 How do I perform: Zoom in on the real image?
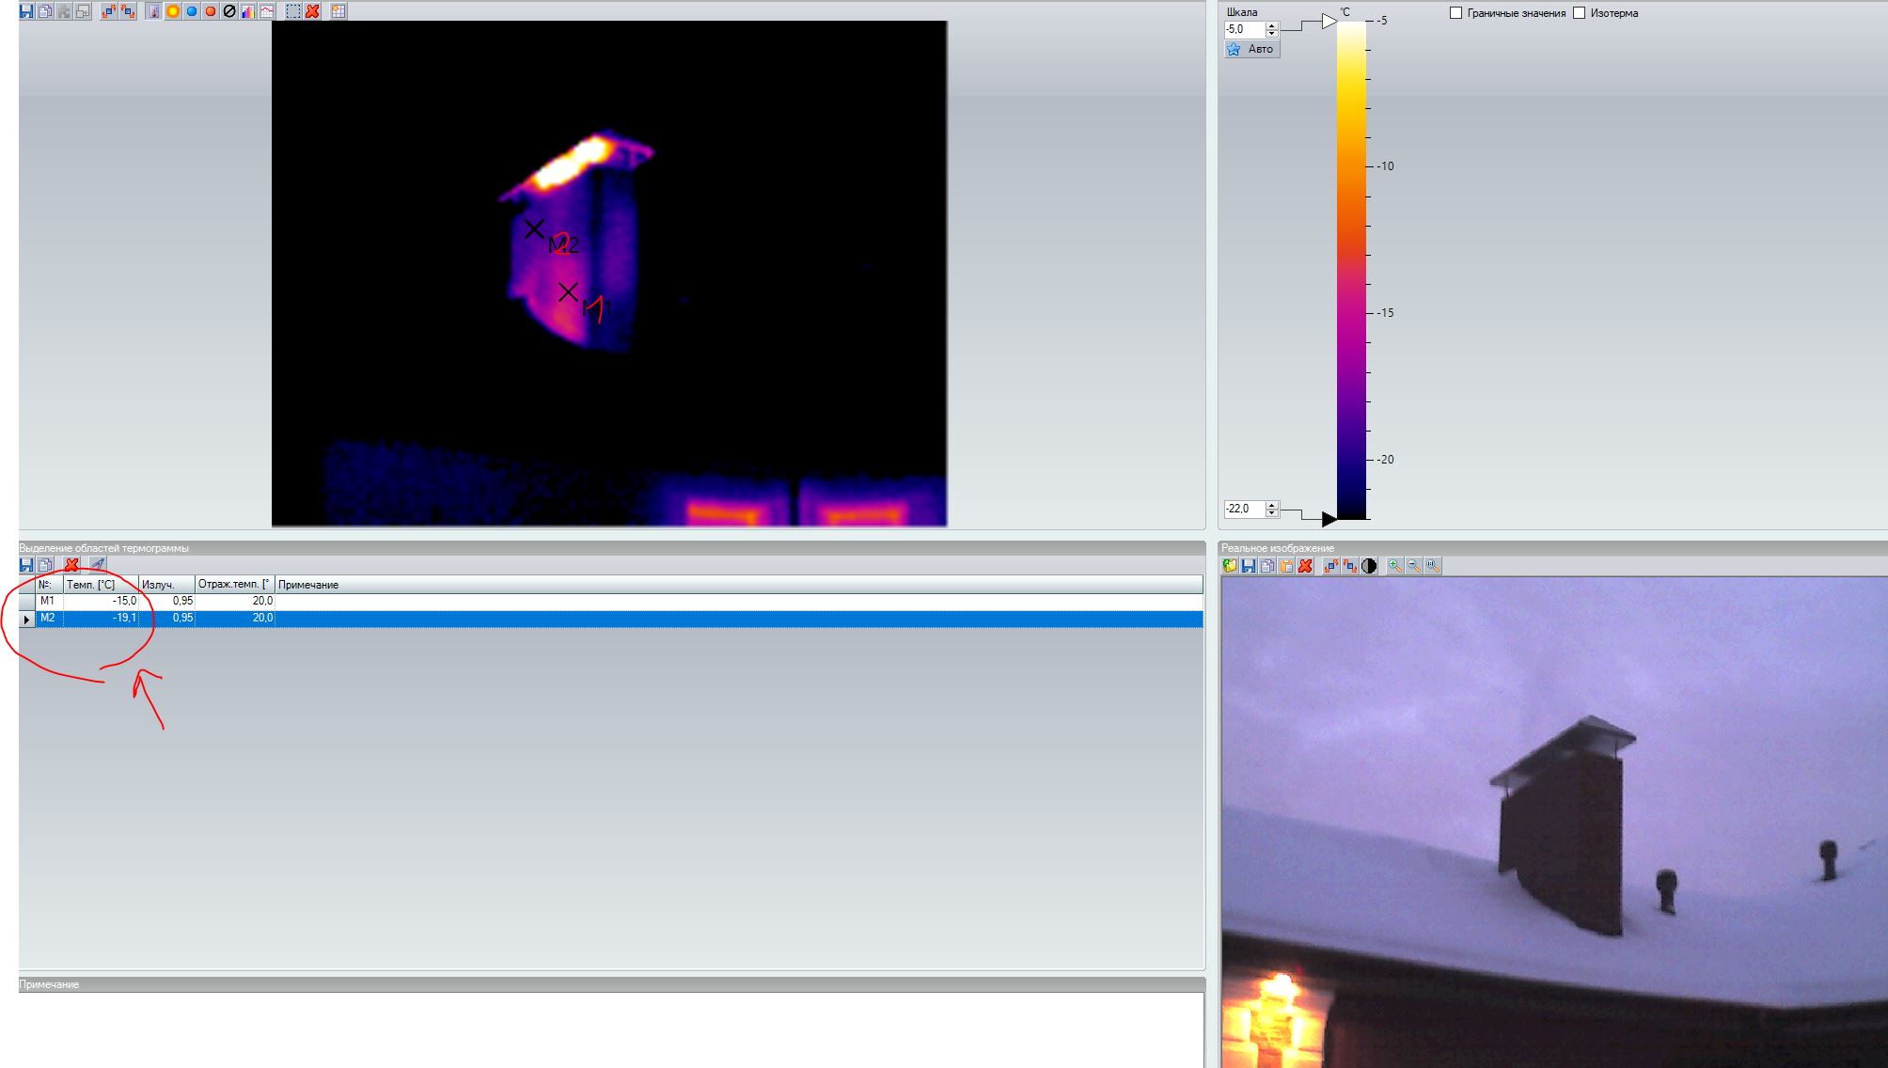pyautogui.click(x=1395, y=566)
